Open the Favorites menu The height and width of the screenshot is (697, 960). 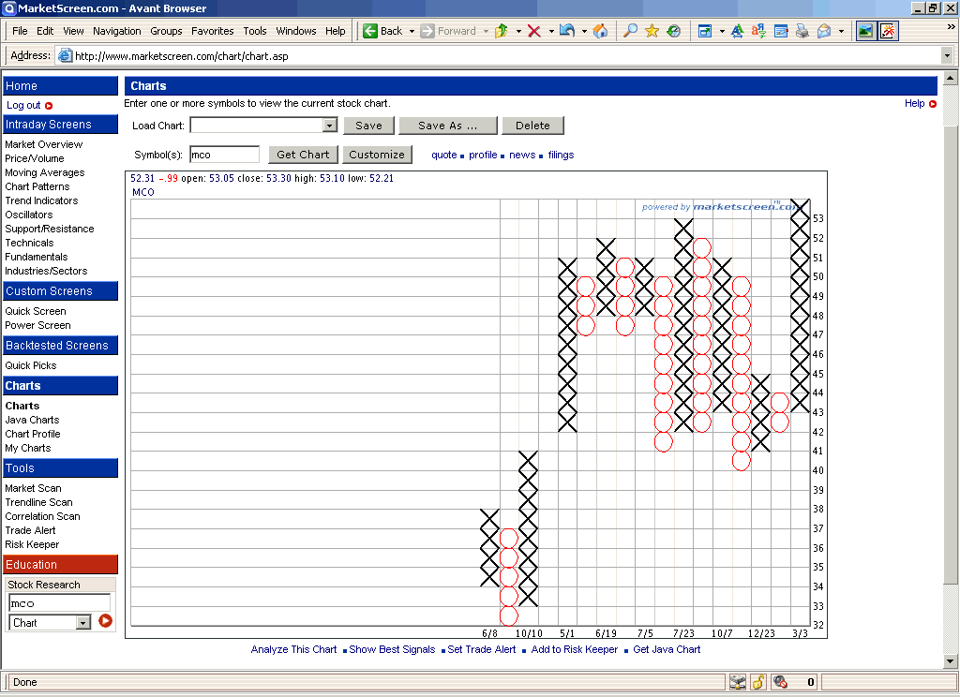pyautogui.click(x=213, y=31)
